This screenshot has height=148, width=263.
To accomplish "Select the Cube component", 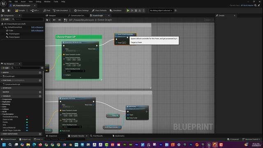I will [x=11, y=30].
